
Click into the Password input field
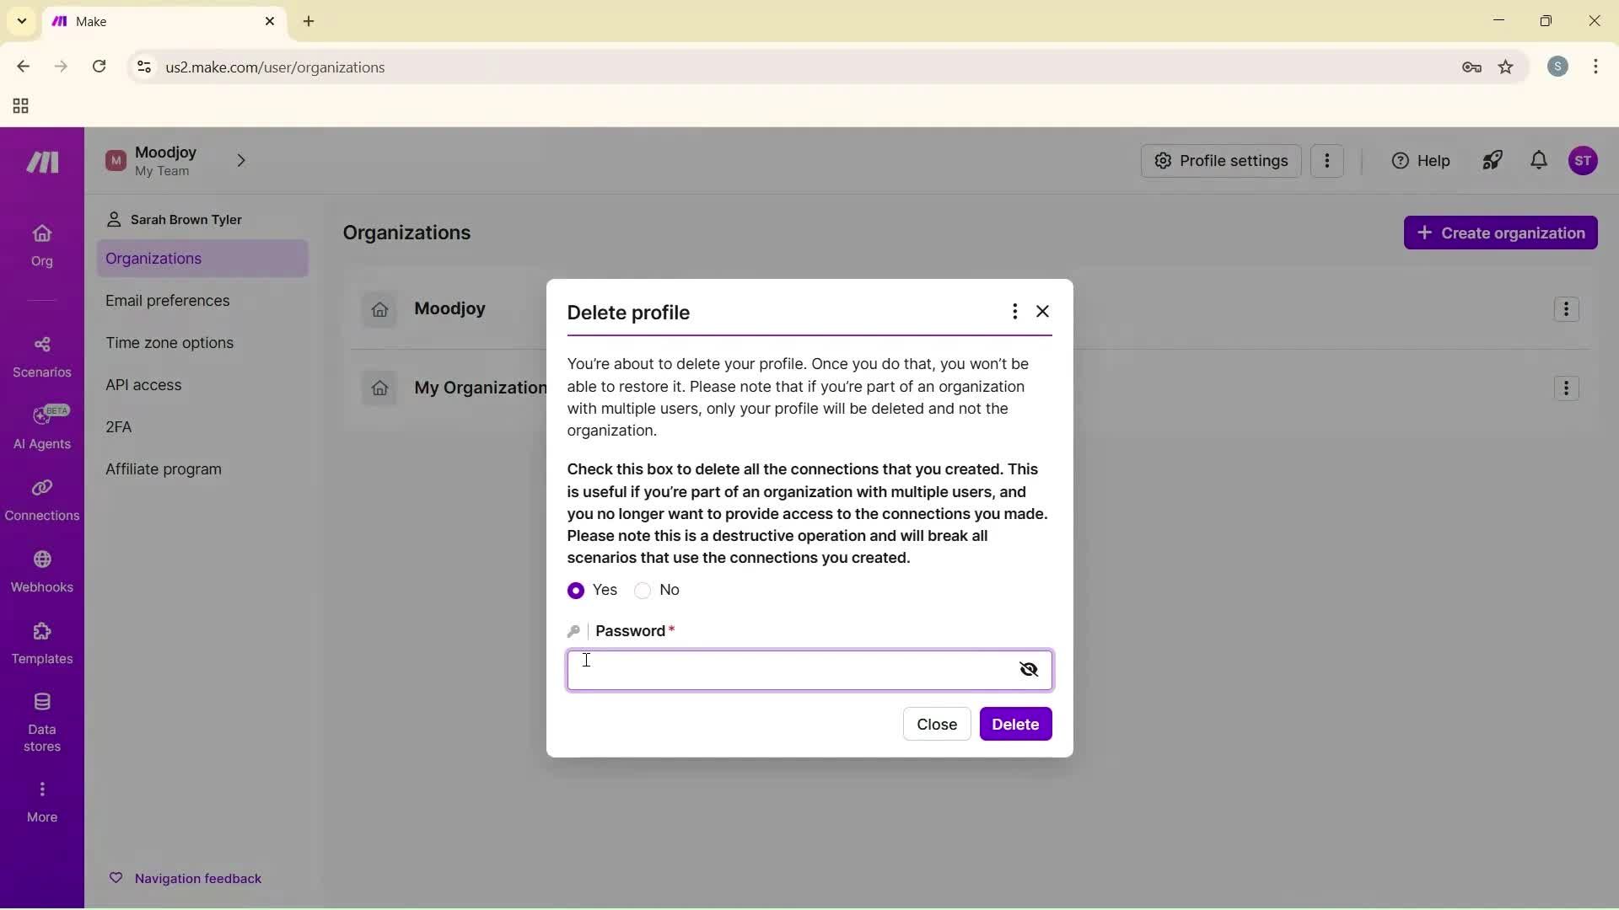(788, 671)
